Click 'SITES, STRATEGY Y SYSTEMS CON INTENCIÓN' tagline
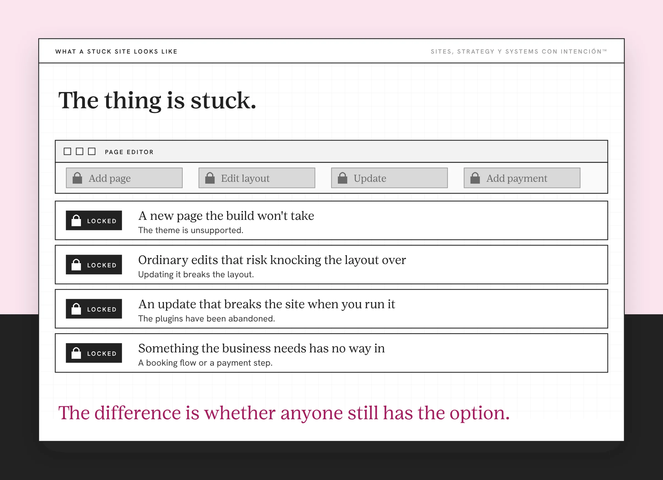Viewport: 663px width, 480px height. tap(519, 51)
